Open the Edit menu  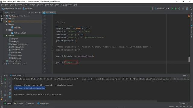[7, 5]
